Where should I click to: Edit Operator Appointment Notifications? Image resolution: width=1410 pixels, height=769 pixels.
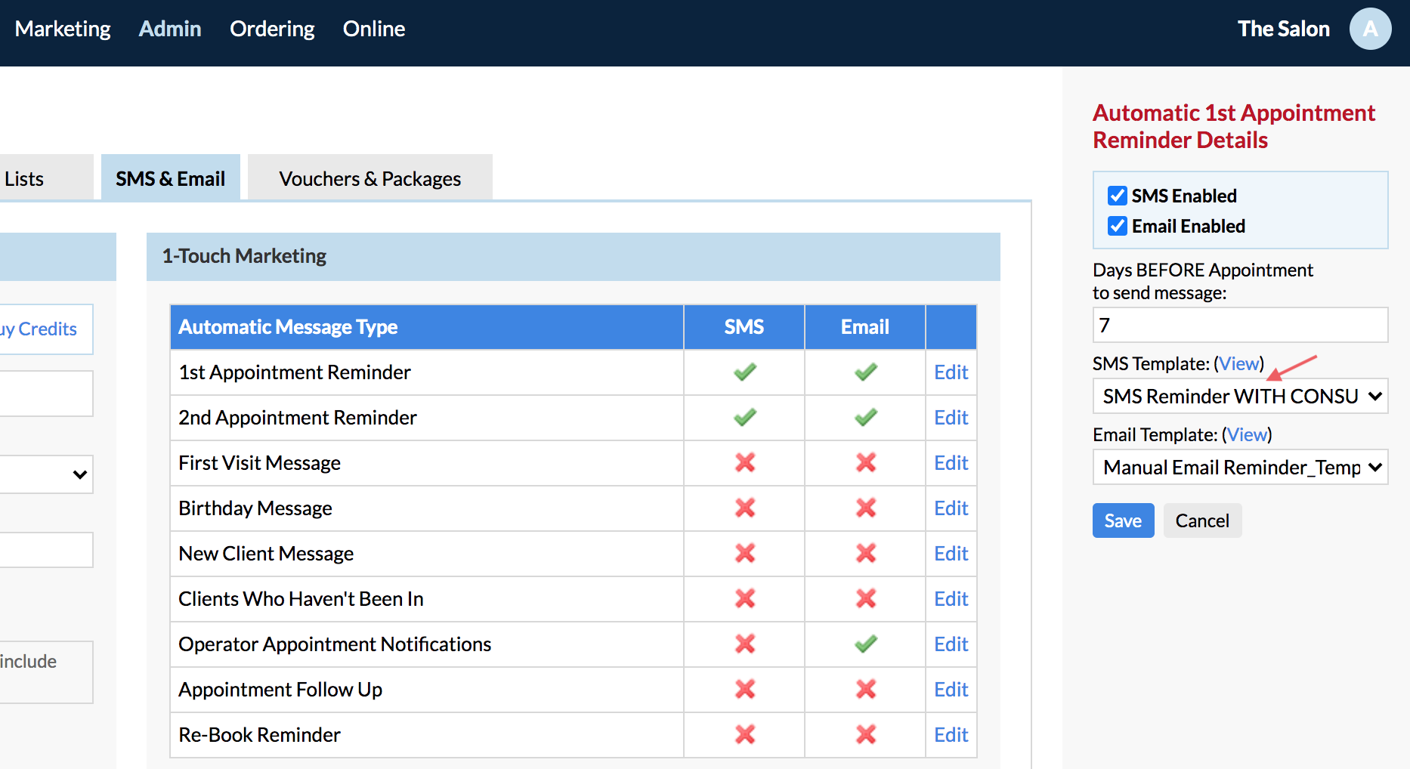coord(951,644)
